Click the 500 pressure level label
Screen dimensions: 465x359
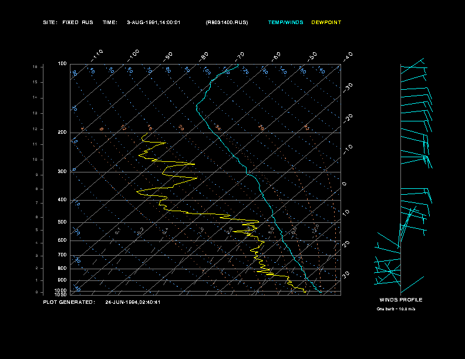tap(62, 222)
